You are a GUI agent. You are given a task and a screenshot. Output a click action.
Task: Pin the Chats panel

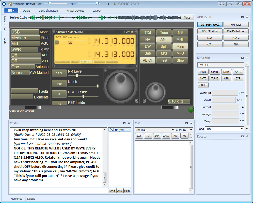coord(129,123)
